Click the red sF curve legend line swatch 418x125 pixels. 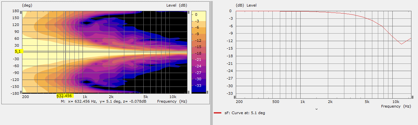[218, 113]
